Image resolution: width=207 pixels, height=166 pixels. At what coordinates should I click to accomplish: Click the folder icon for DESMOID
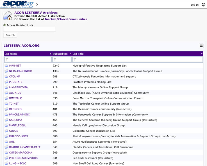point(6,109)
